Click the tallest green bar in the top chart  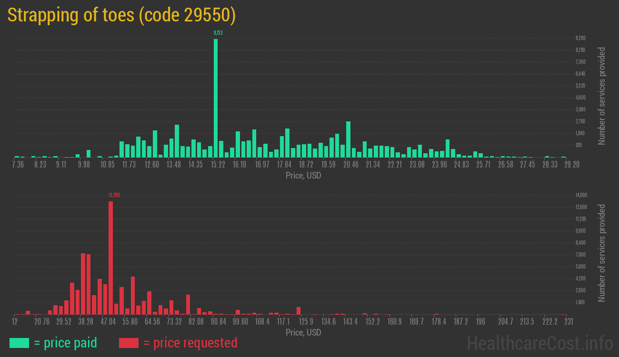[x=216, y=98]
